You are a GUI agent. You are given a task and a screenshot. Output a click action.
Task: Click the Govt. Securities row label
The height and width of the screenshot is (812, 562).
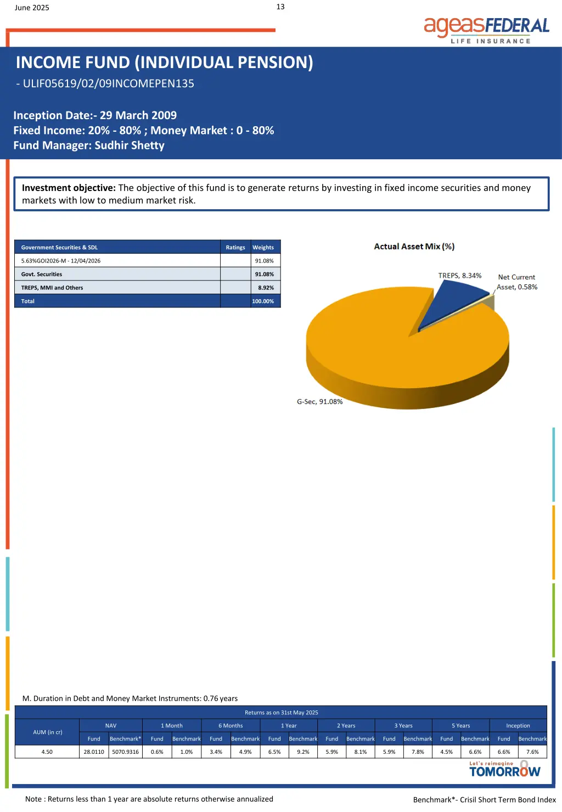coord(42,275)
